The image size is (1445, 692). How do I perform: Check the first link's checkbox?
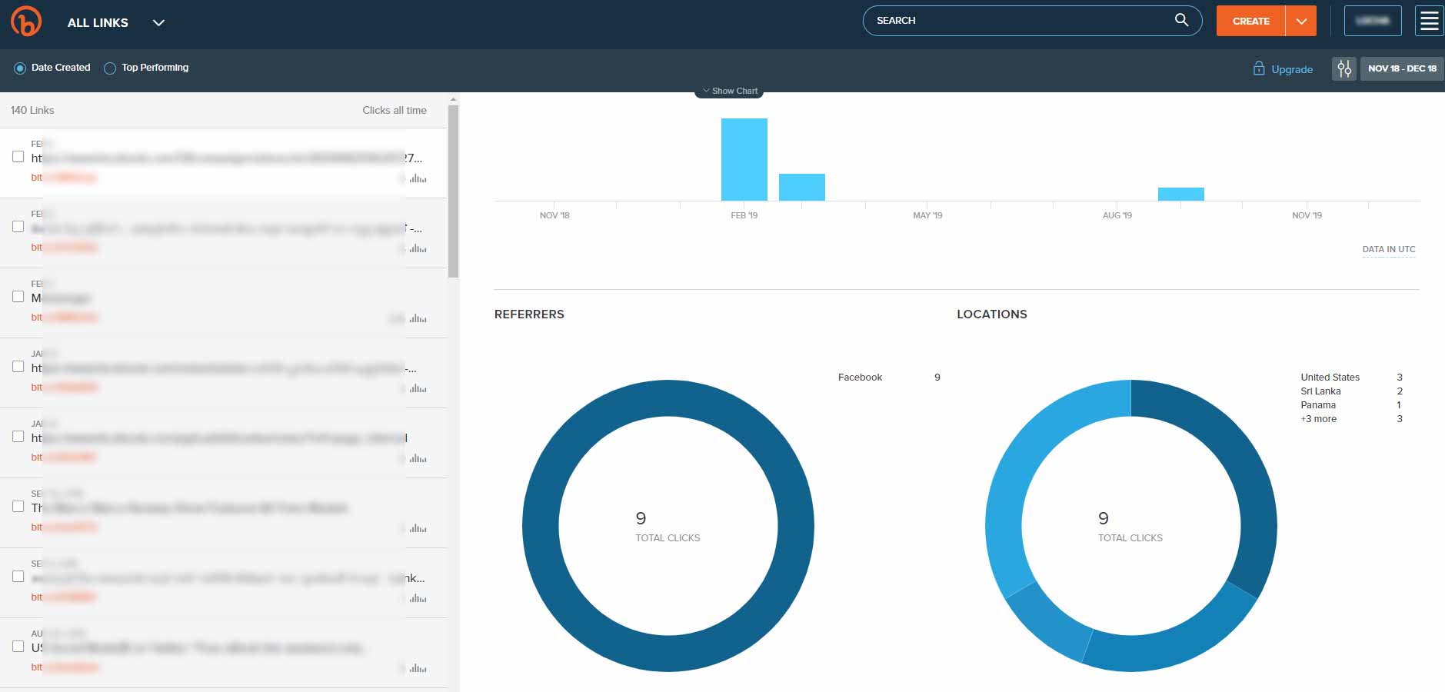pyautogui.click(x=18, y=156)
